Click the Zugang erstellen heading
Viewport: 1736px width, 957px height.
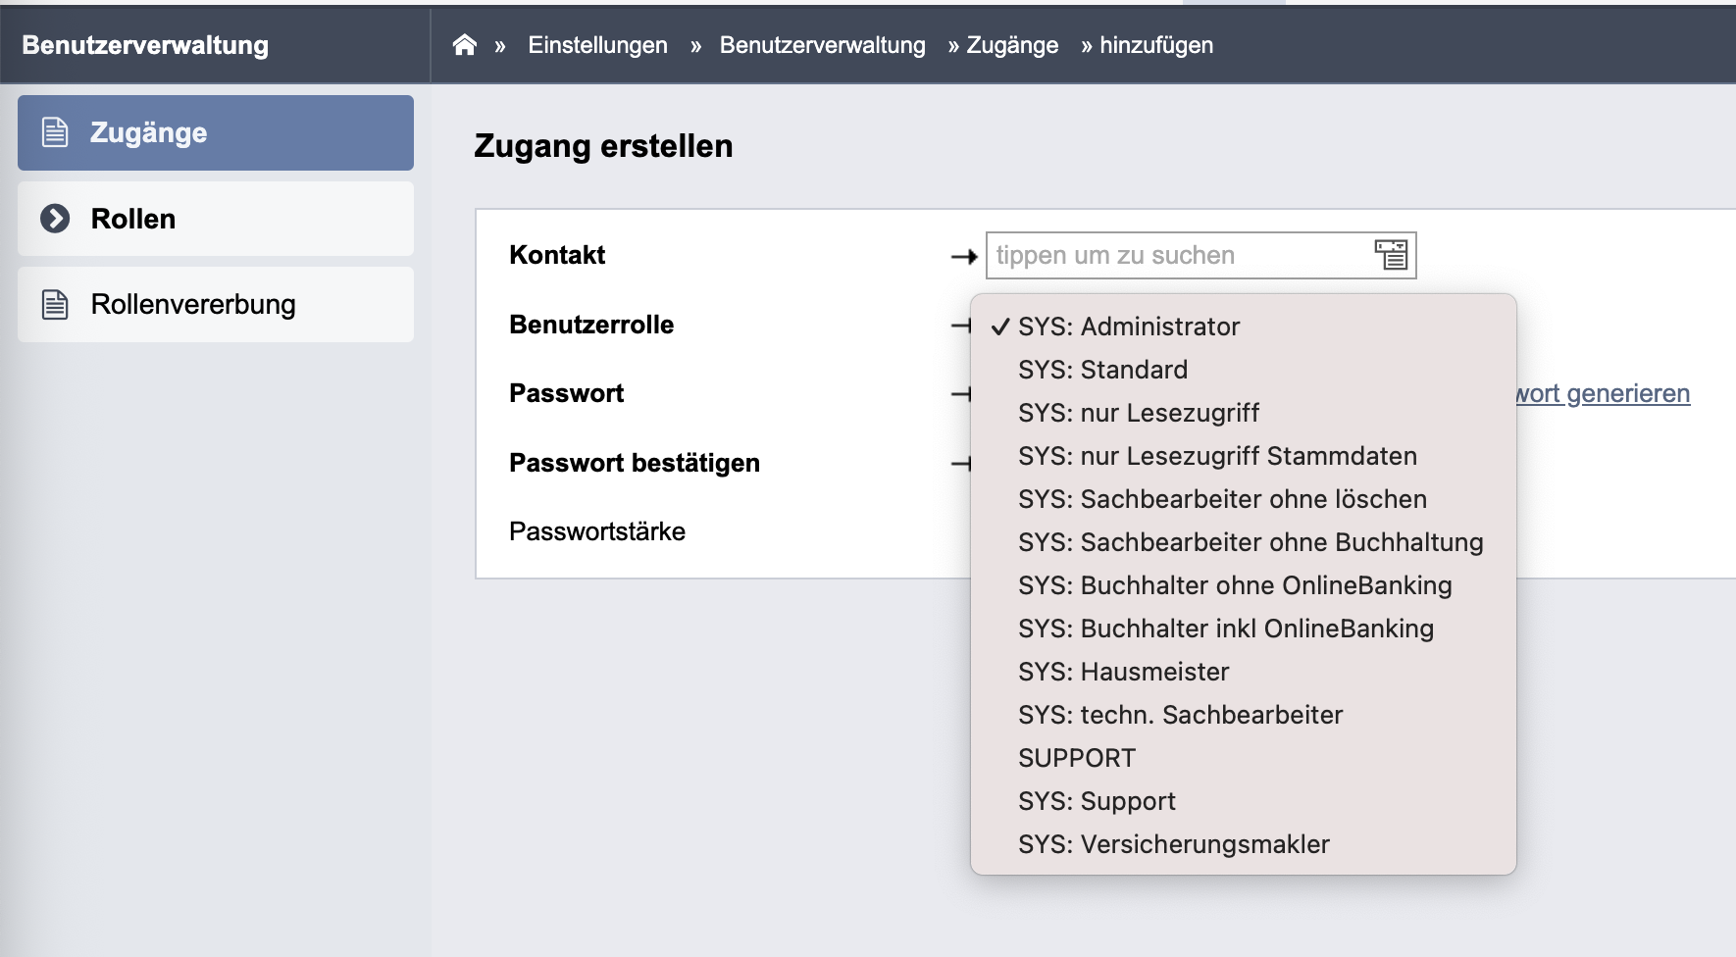click(603, 146)
